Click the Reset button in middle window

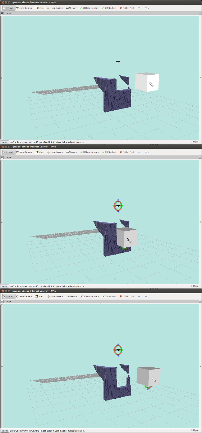[5, 286]
